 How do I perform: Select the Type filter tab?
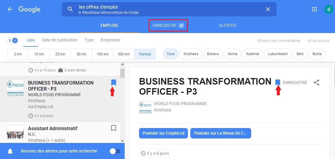[89, 40]
